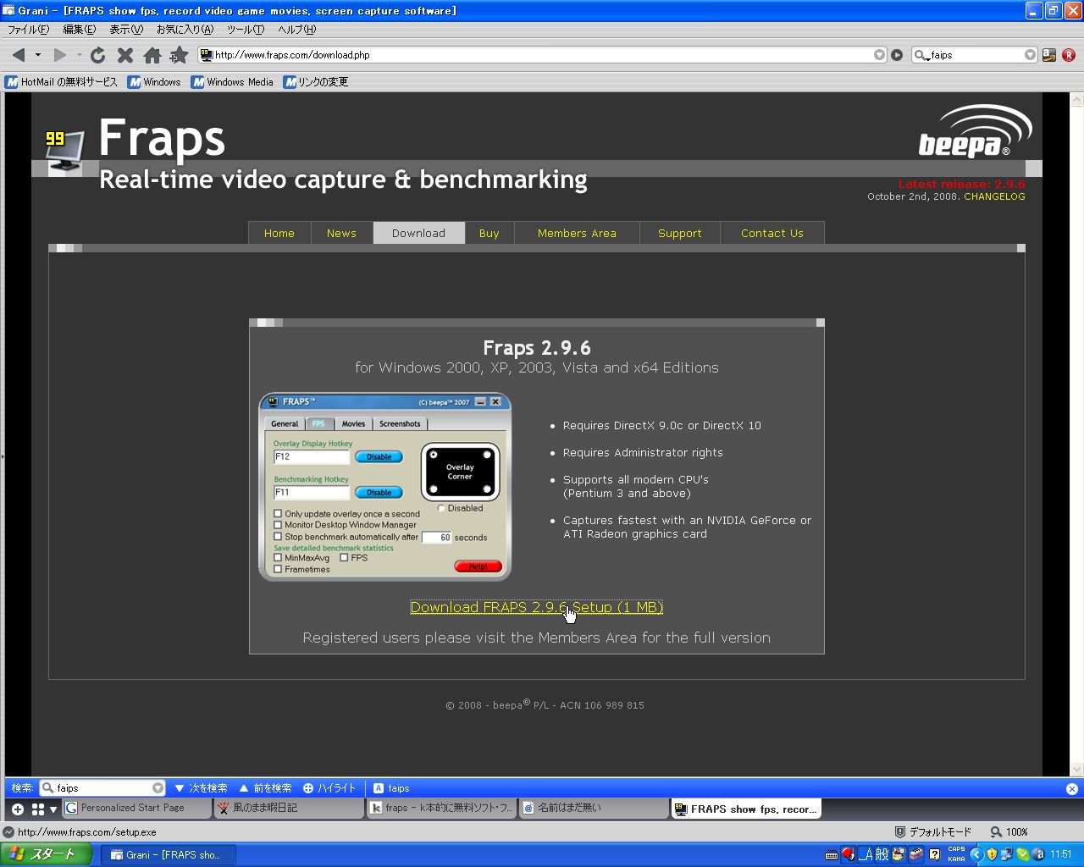Open the CHANGELOG link
This screenshot has width=1084, height=867.
pos(994,196)
